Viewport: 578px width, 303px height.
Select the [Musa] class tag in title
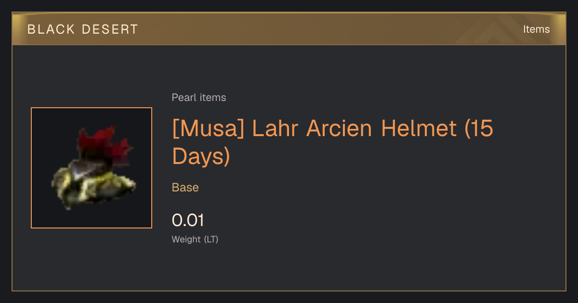click(x=209, y=129)
